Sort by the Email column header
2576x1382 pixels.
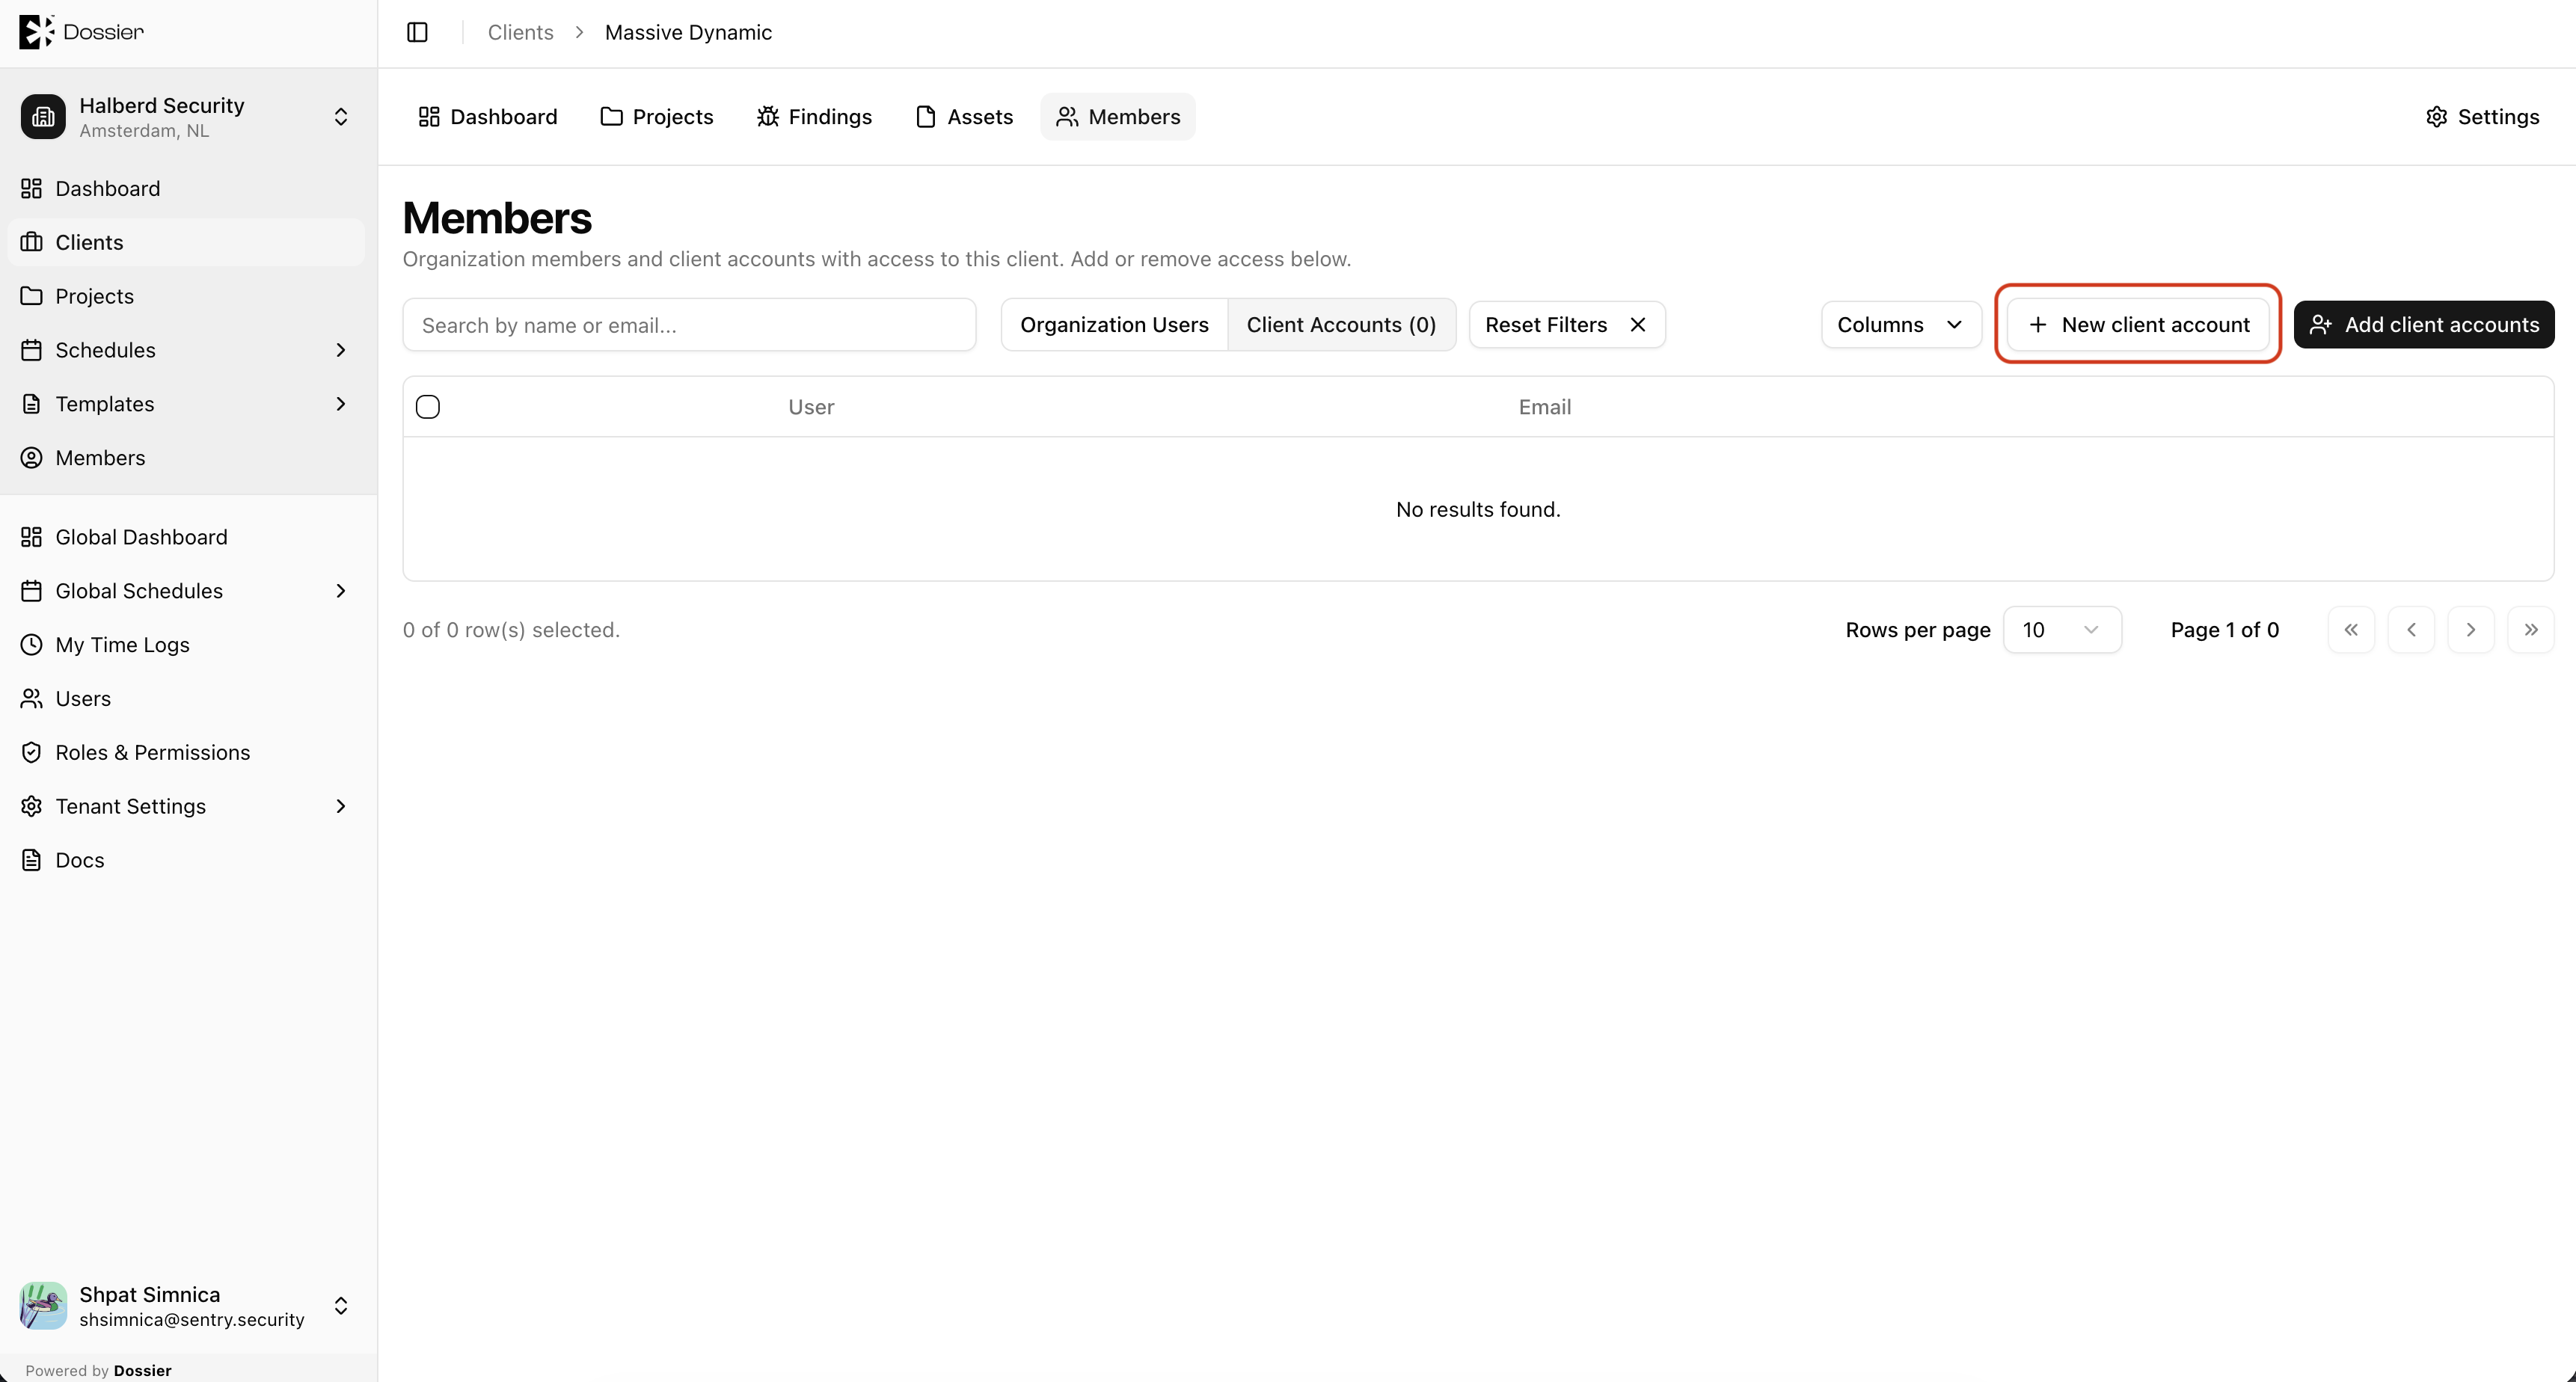1545,407
